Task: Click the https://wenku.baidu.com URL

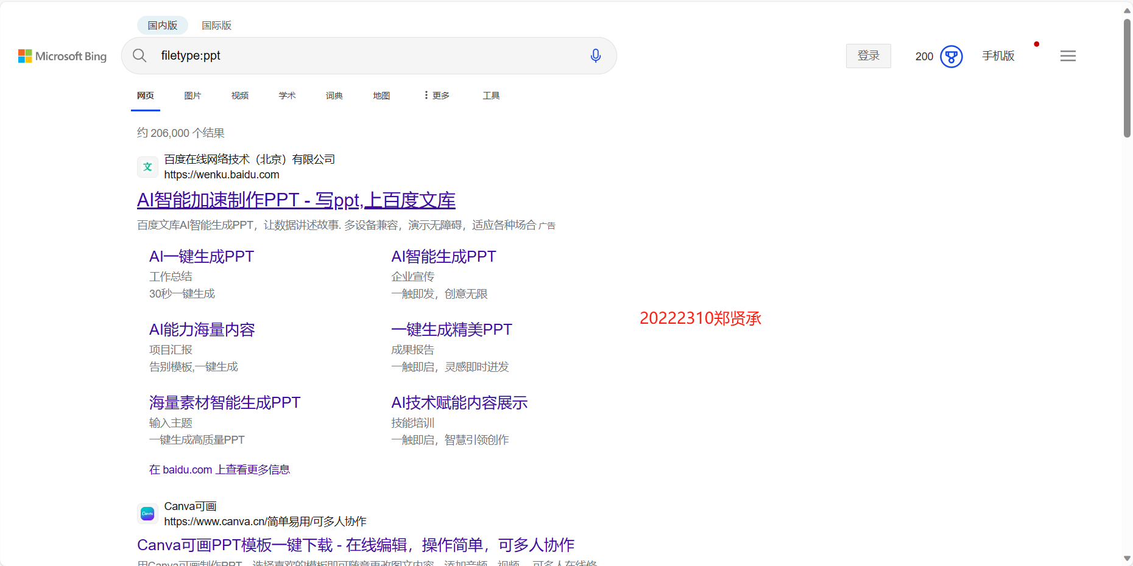Action: point(222,175)
